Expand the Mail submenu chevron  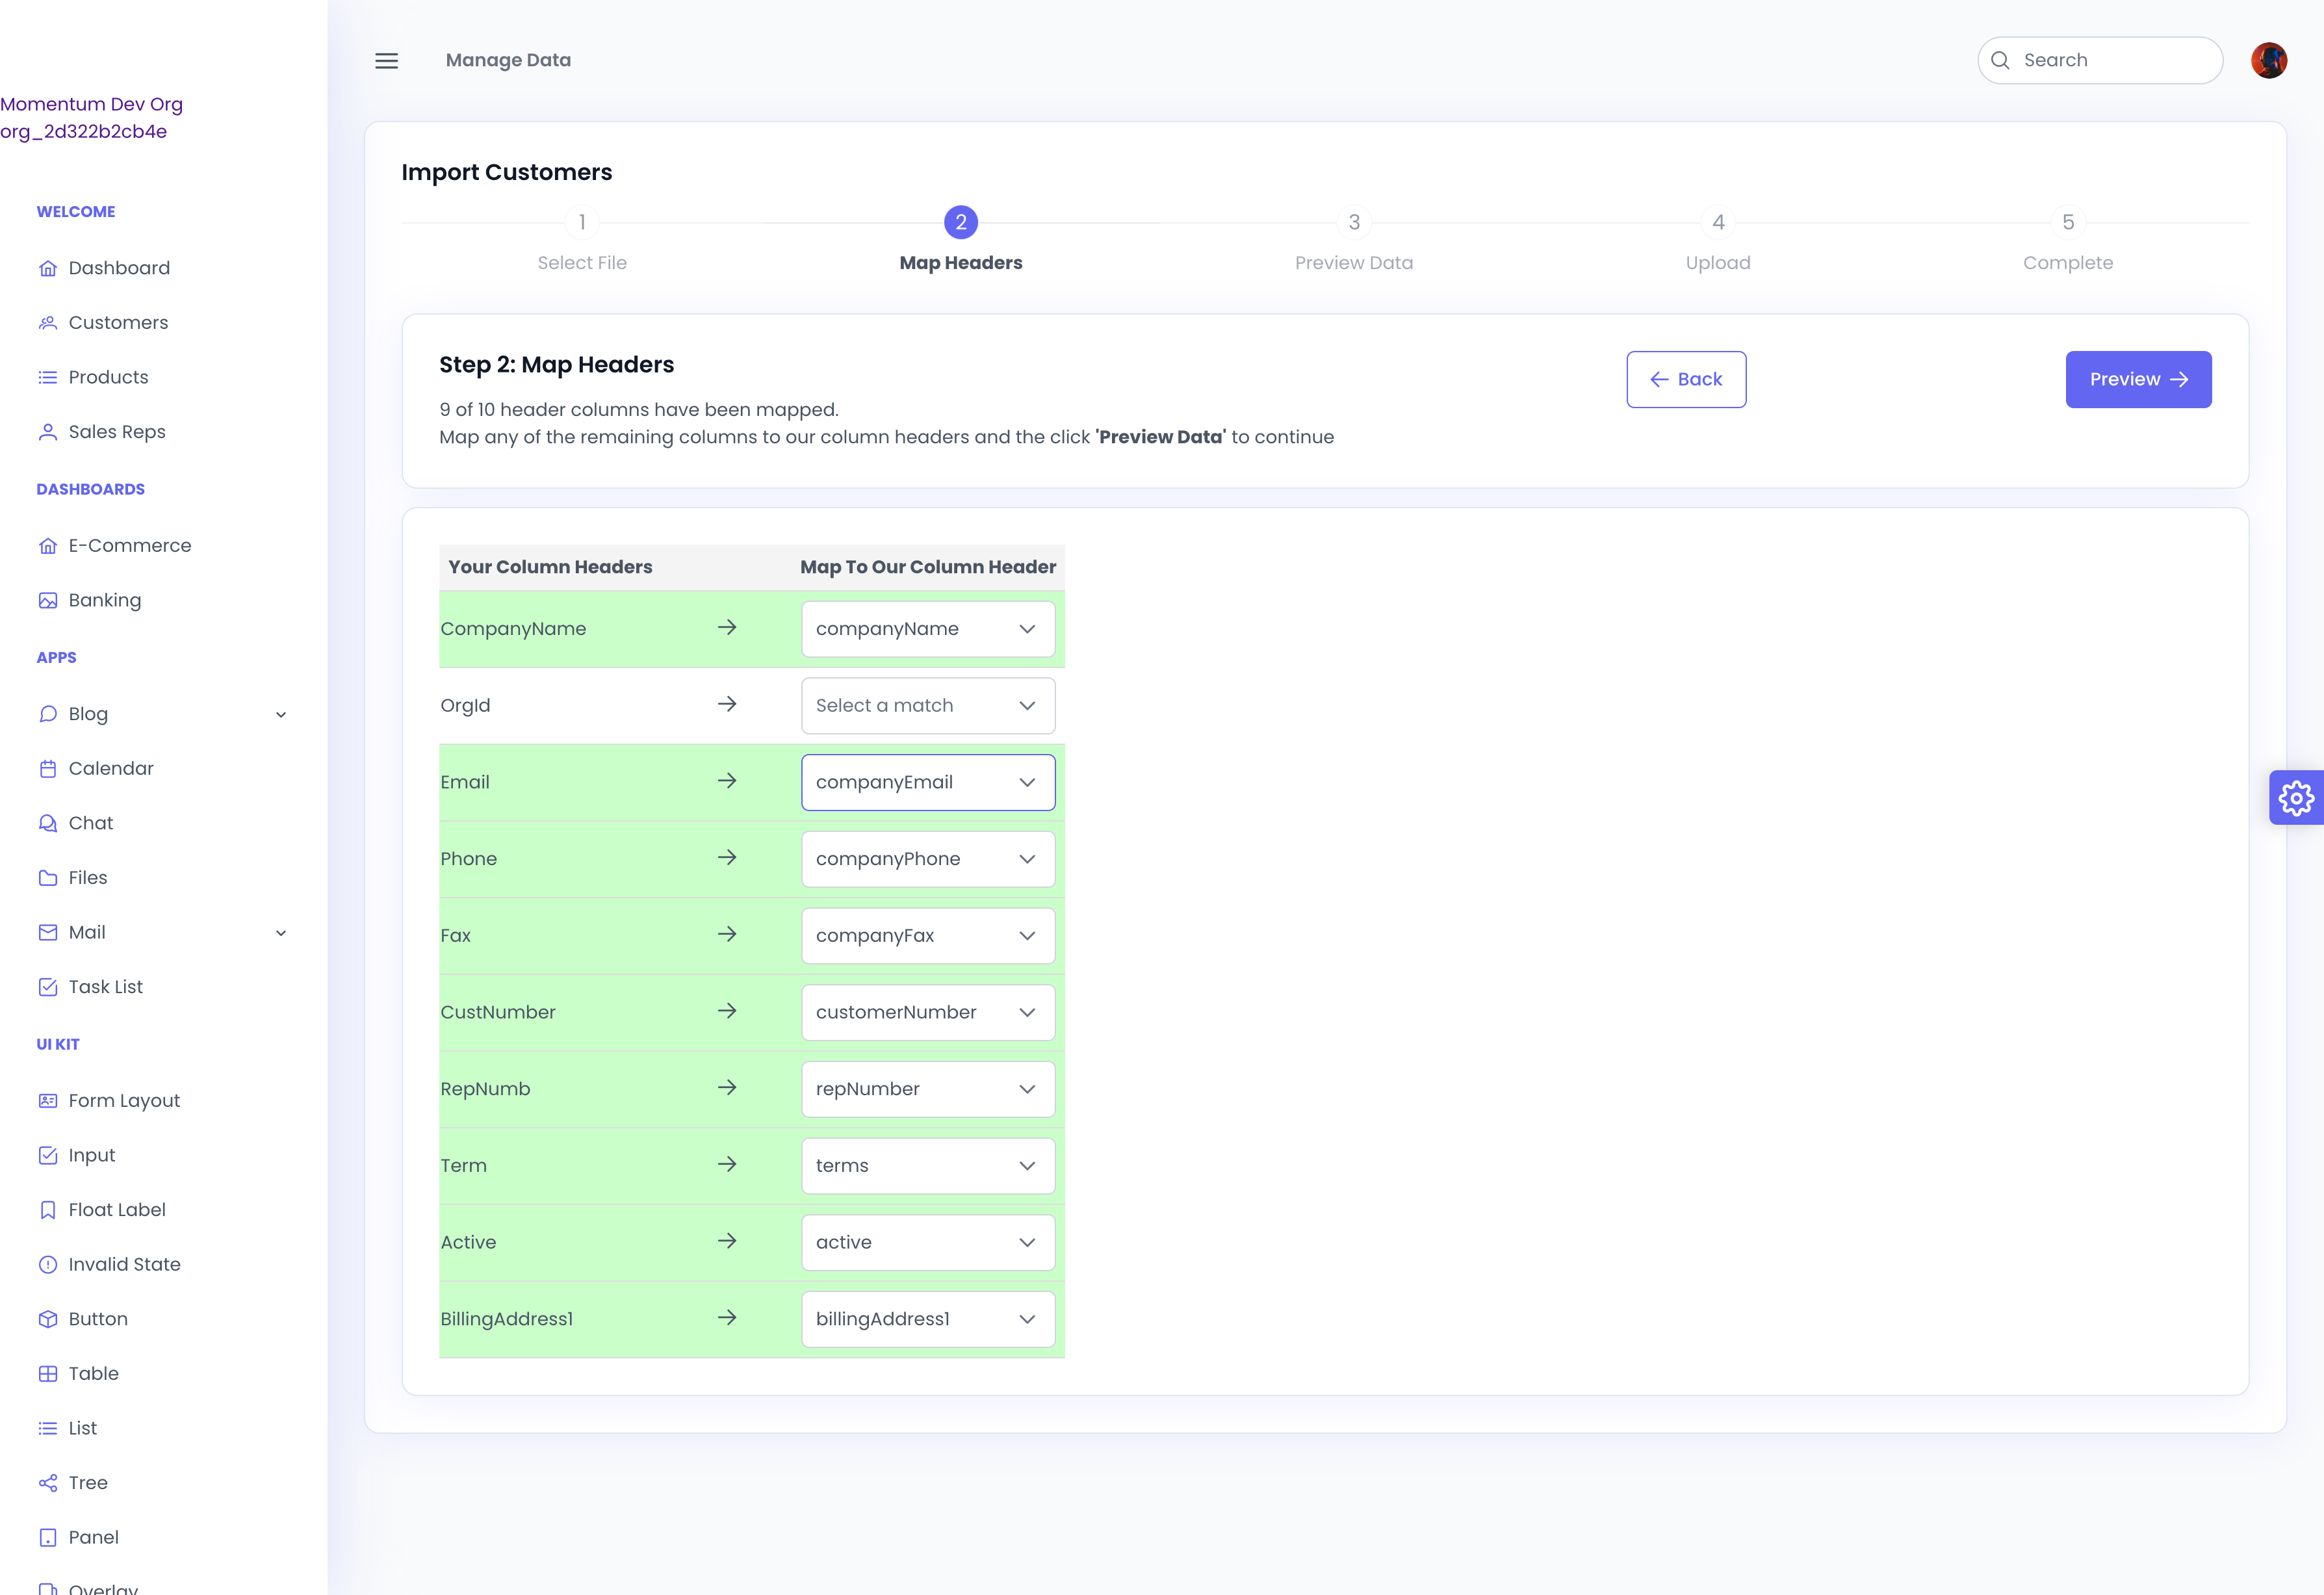pyautogui.click(x=281, y=932)
